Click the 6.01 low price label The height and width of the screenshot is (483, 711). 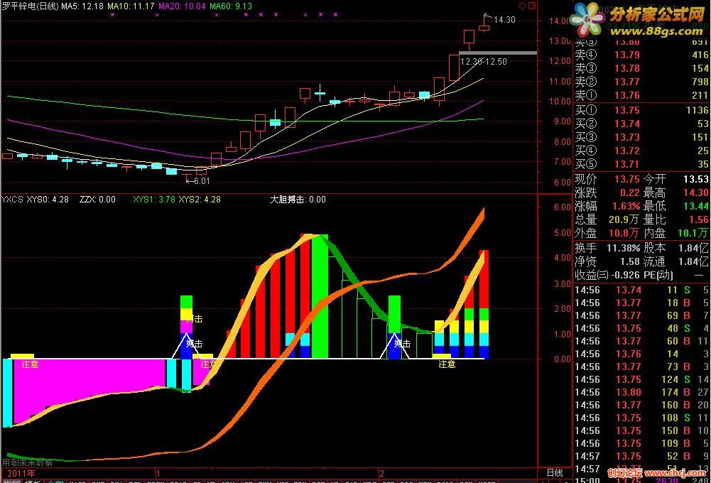202,181
